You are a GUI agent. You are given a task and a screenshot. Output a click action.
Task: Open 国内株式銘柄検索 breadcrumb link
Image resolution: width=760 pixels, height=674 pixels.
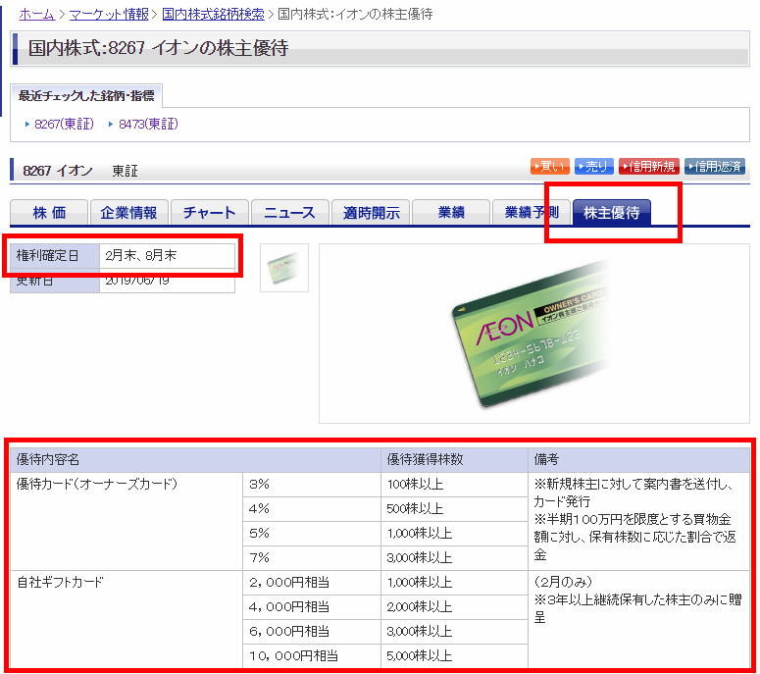213,14
